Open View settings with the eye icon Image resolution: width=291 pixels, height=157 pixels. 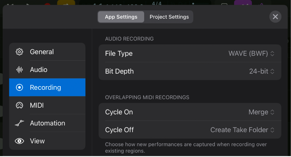pos(20,141)
